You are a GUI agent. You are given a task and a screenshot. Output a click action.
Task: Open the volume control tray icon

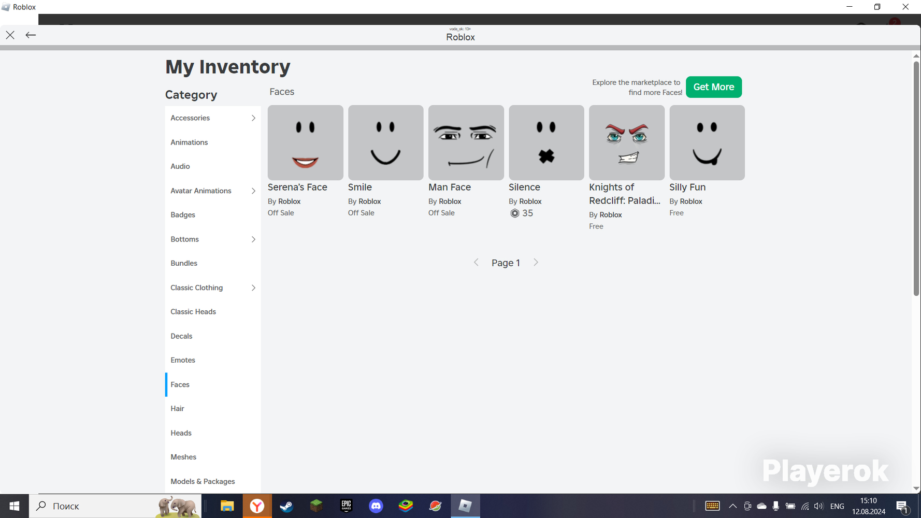pyautogui.click(x=818, y=506)
